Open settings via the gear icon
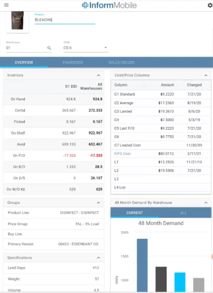This screenshot has width=213, height=293. point(210,5)
